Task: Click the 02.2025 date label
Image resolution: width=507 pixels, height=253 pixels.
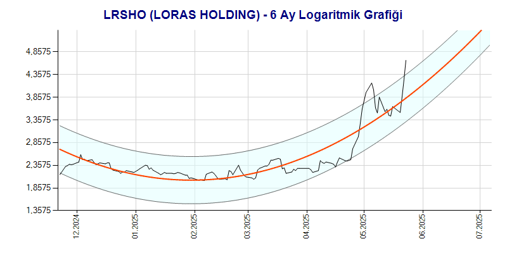Action: (x=195, y=226)
